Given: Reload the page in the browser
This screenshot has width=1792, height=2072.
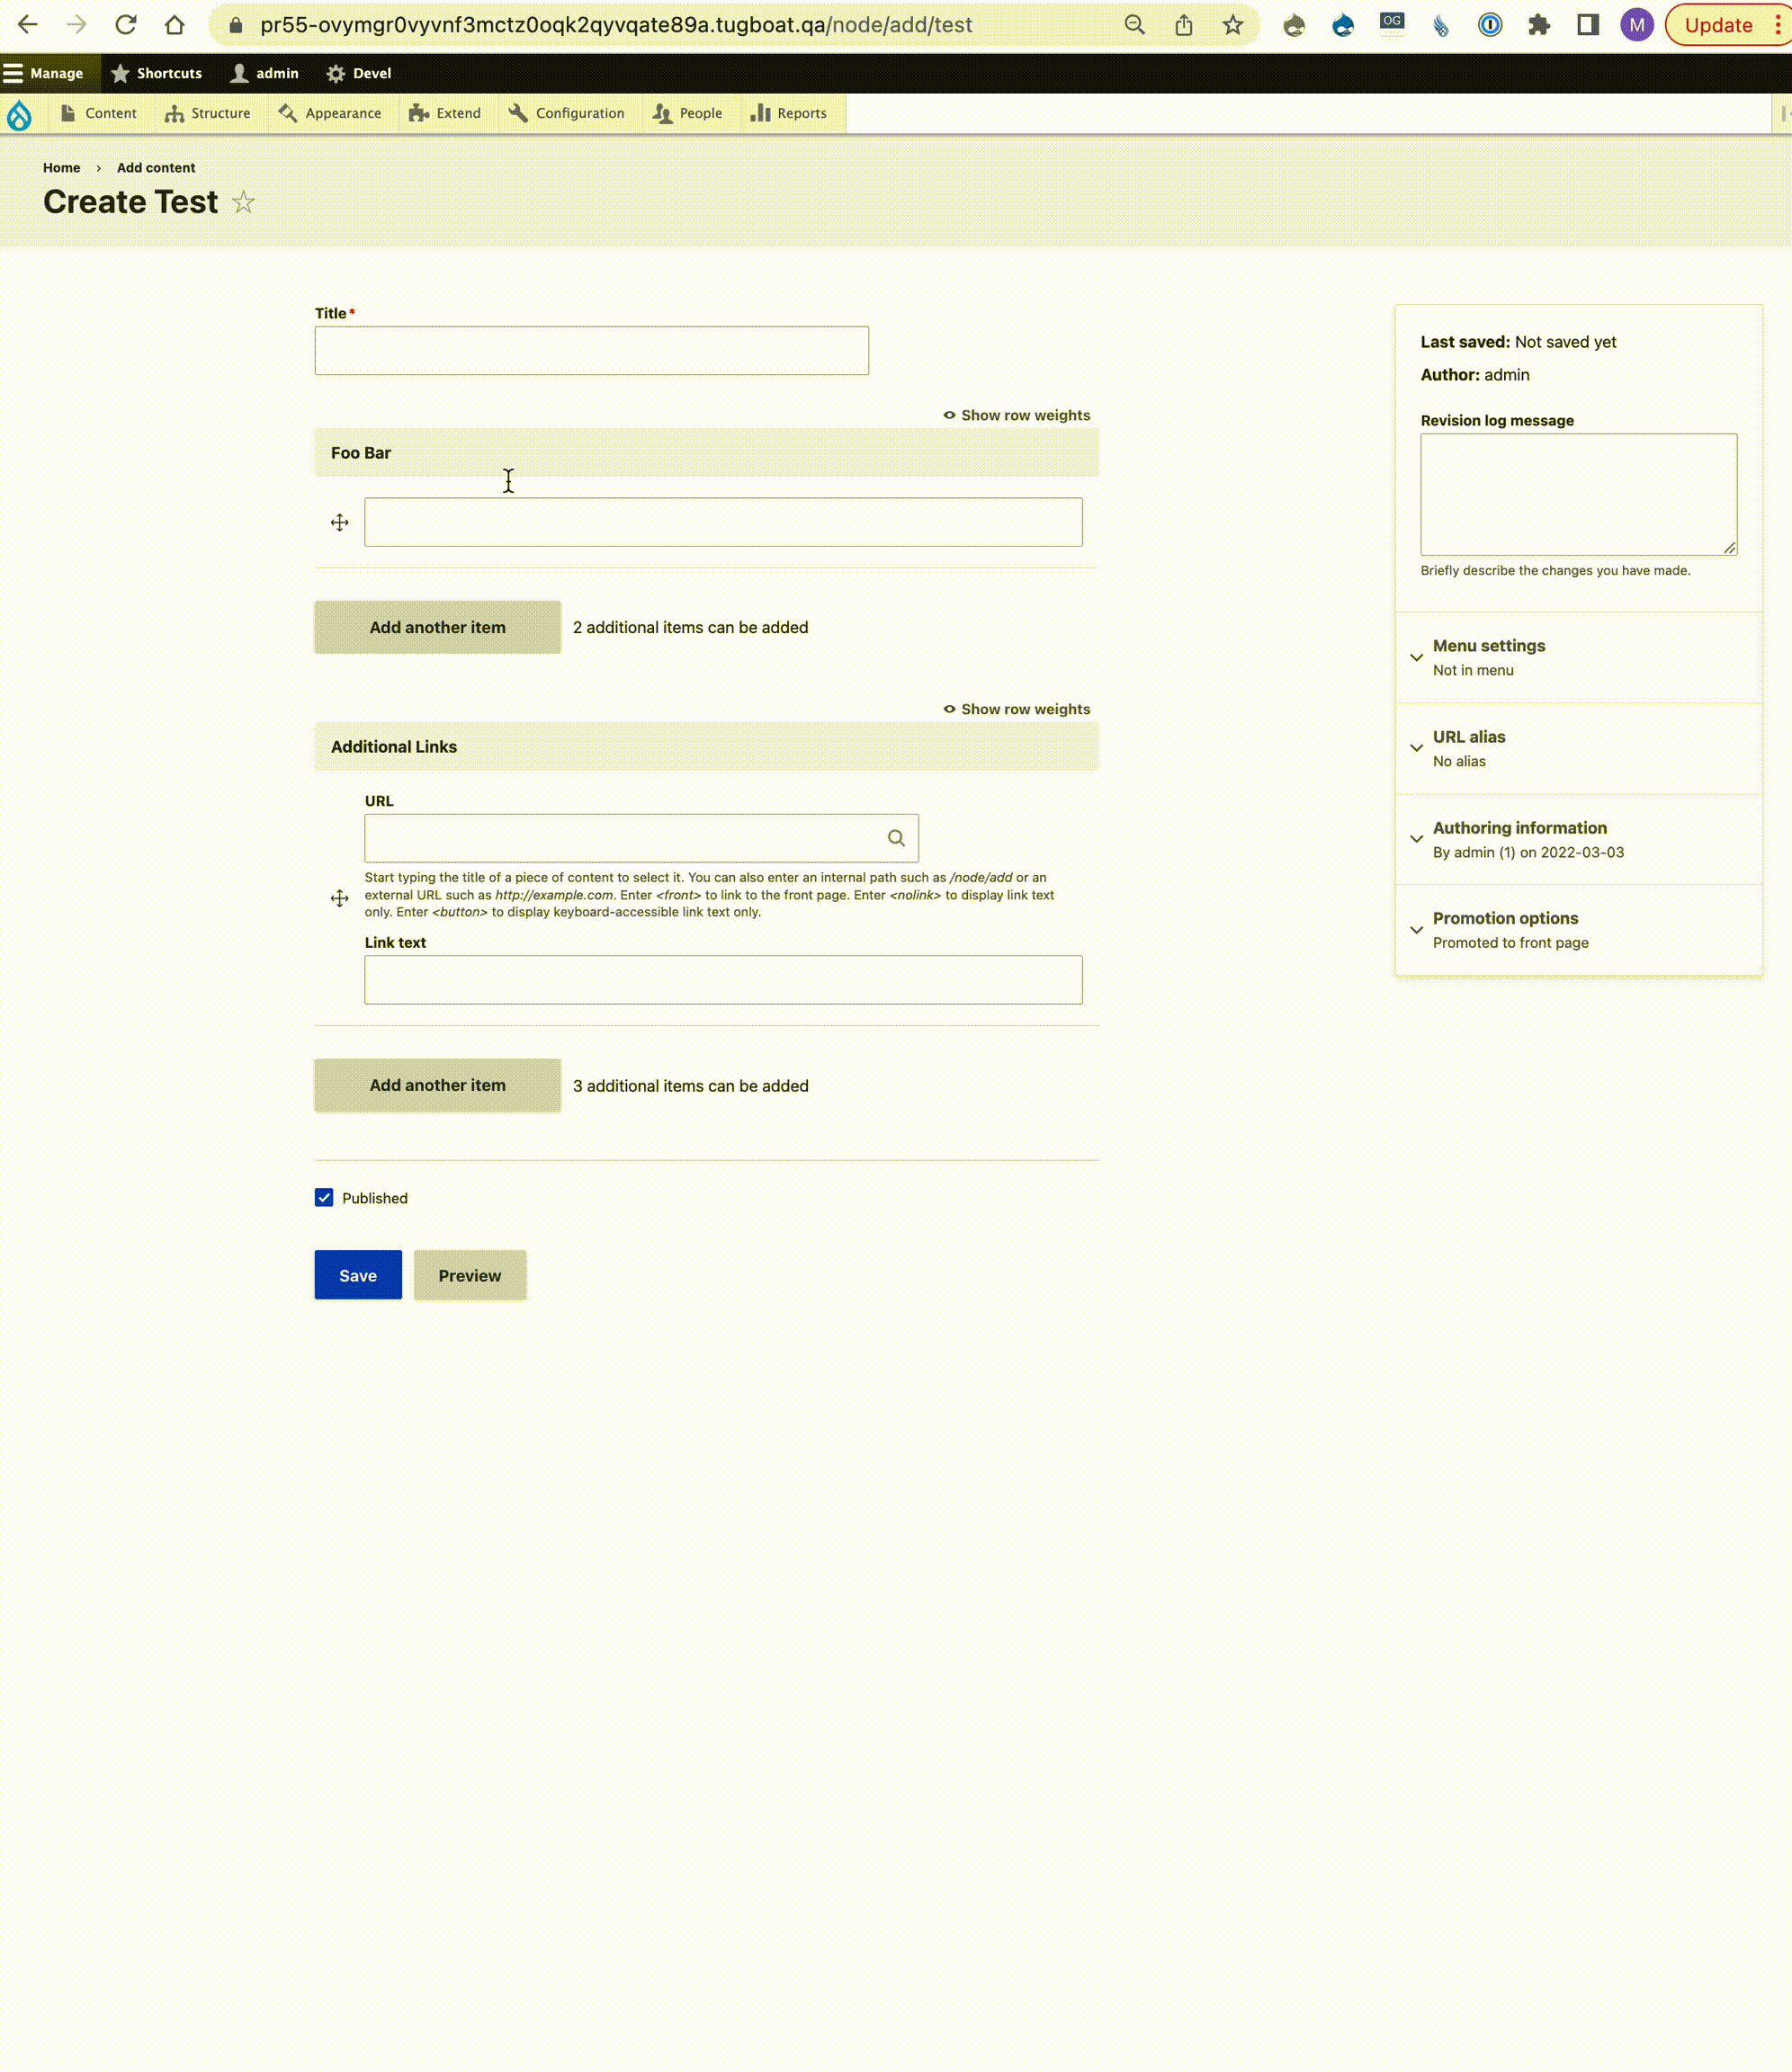Looking at the screenshot, I should point(125,25).
